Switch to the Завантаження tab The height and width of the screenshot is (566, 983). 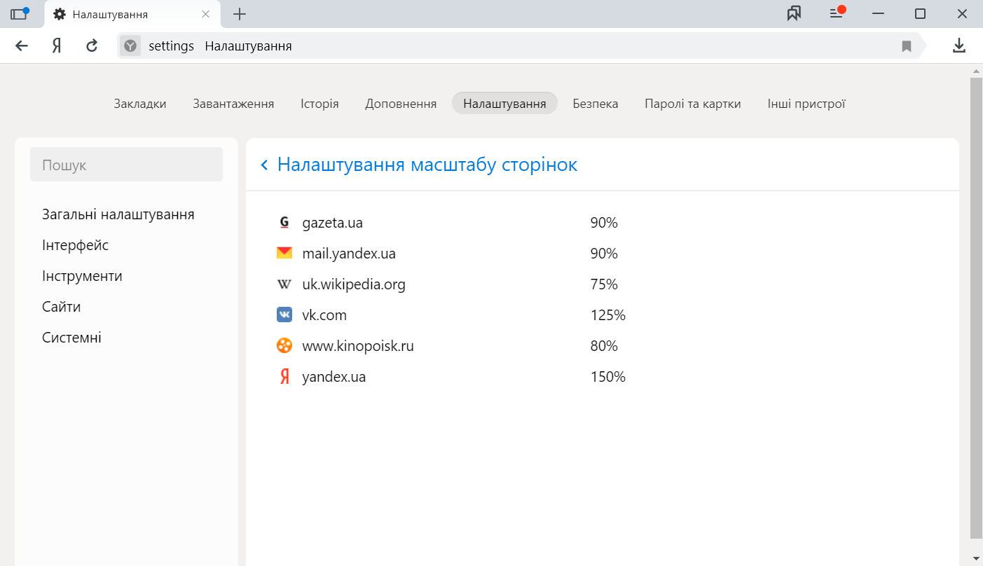(233, 104)
